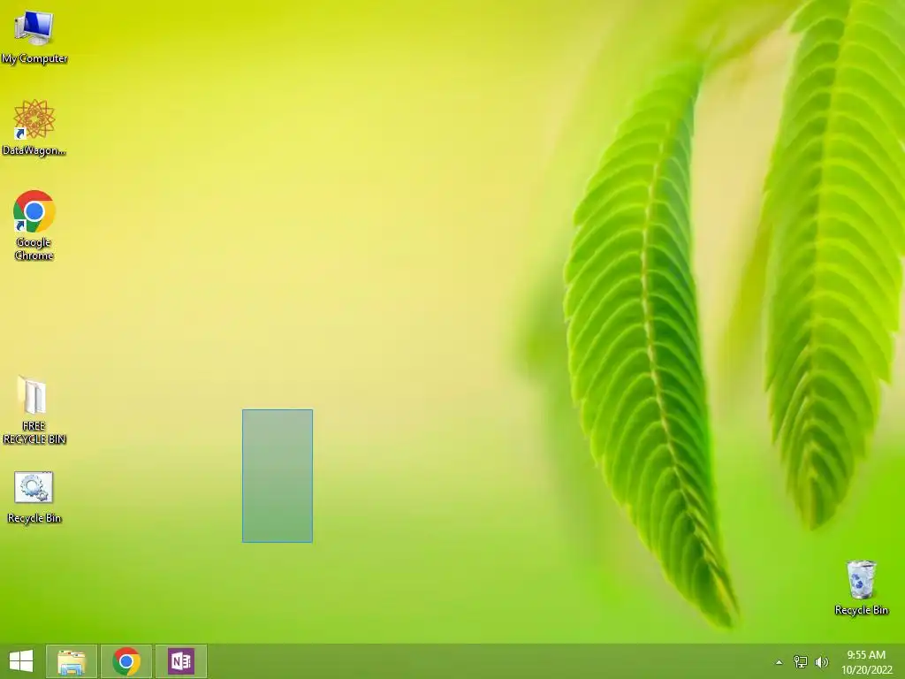Open the volume speaker tray icon

[821, 661]
